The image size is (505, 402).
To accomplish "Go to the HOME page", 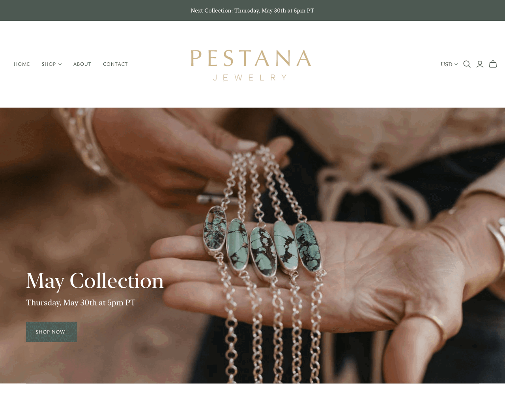I will (x=22, y=64).
